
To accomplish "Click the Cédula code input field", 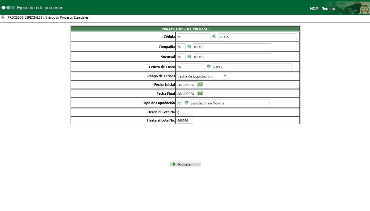I will pyautogui.click(x=194, y=37).
